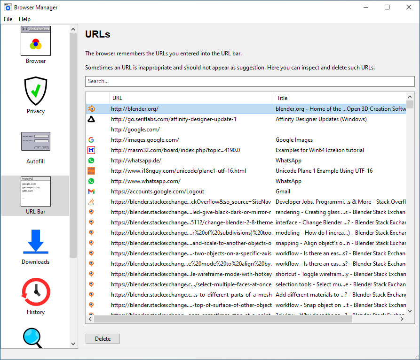The image size is (420, 360).
Task: Focus the Search input field
Action: coord(250,81)
